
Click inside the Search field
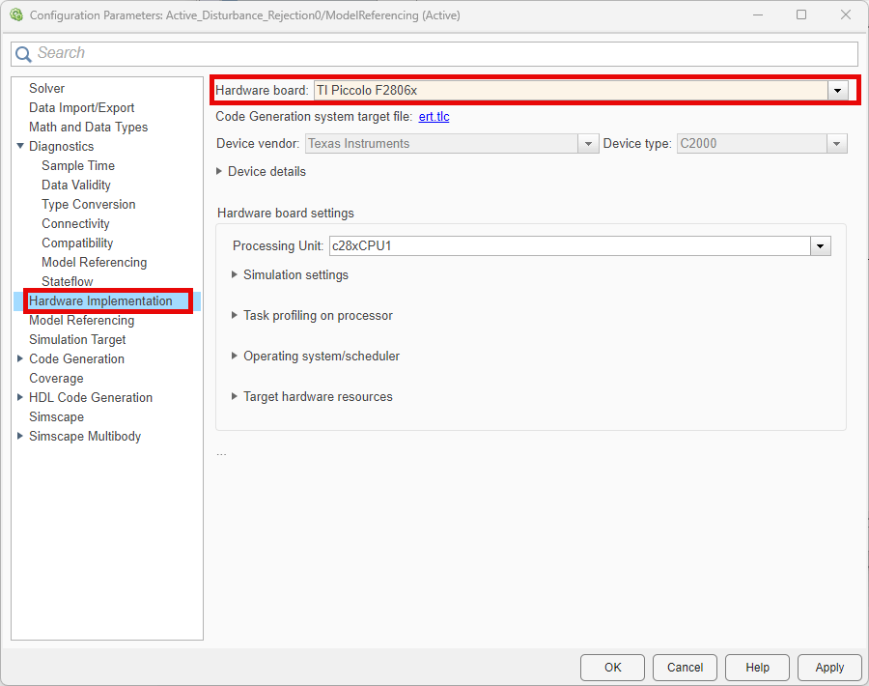pyautogui.click(x=434, y=54)
